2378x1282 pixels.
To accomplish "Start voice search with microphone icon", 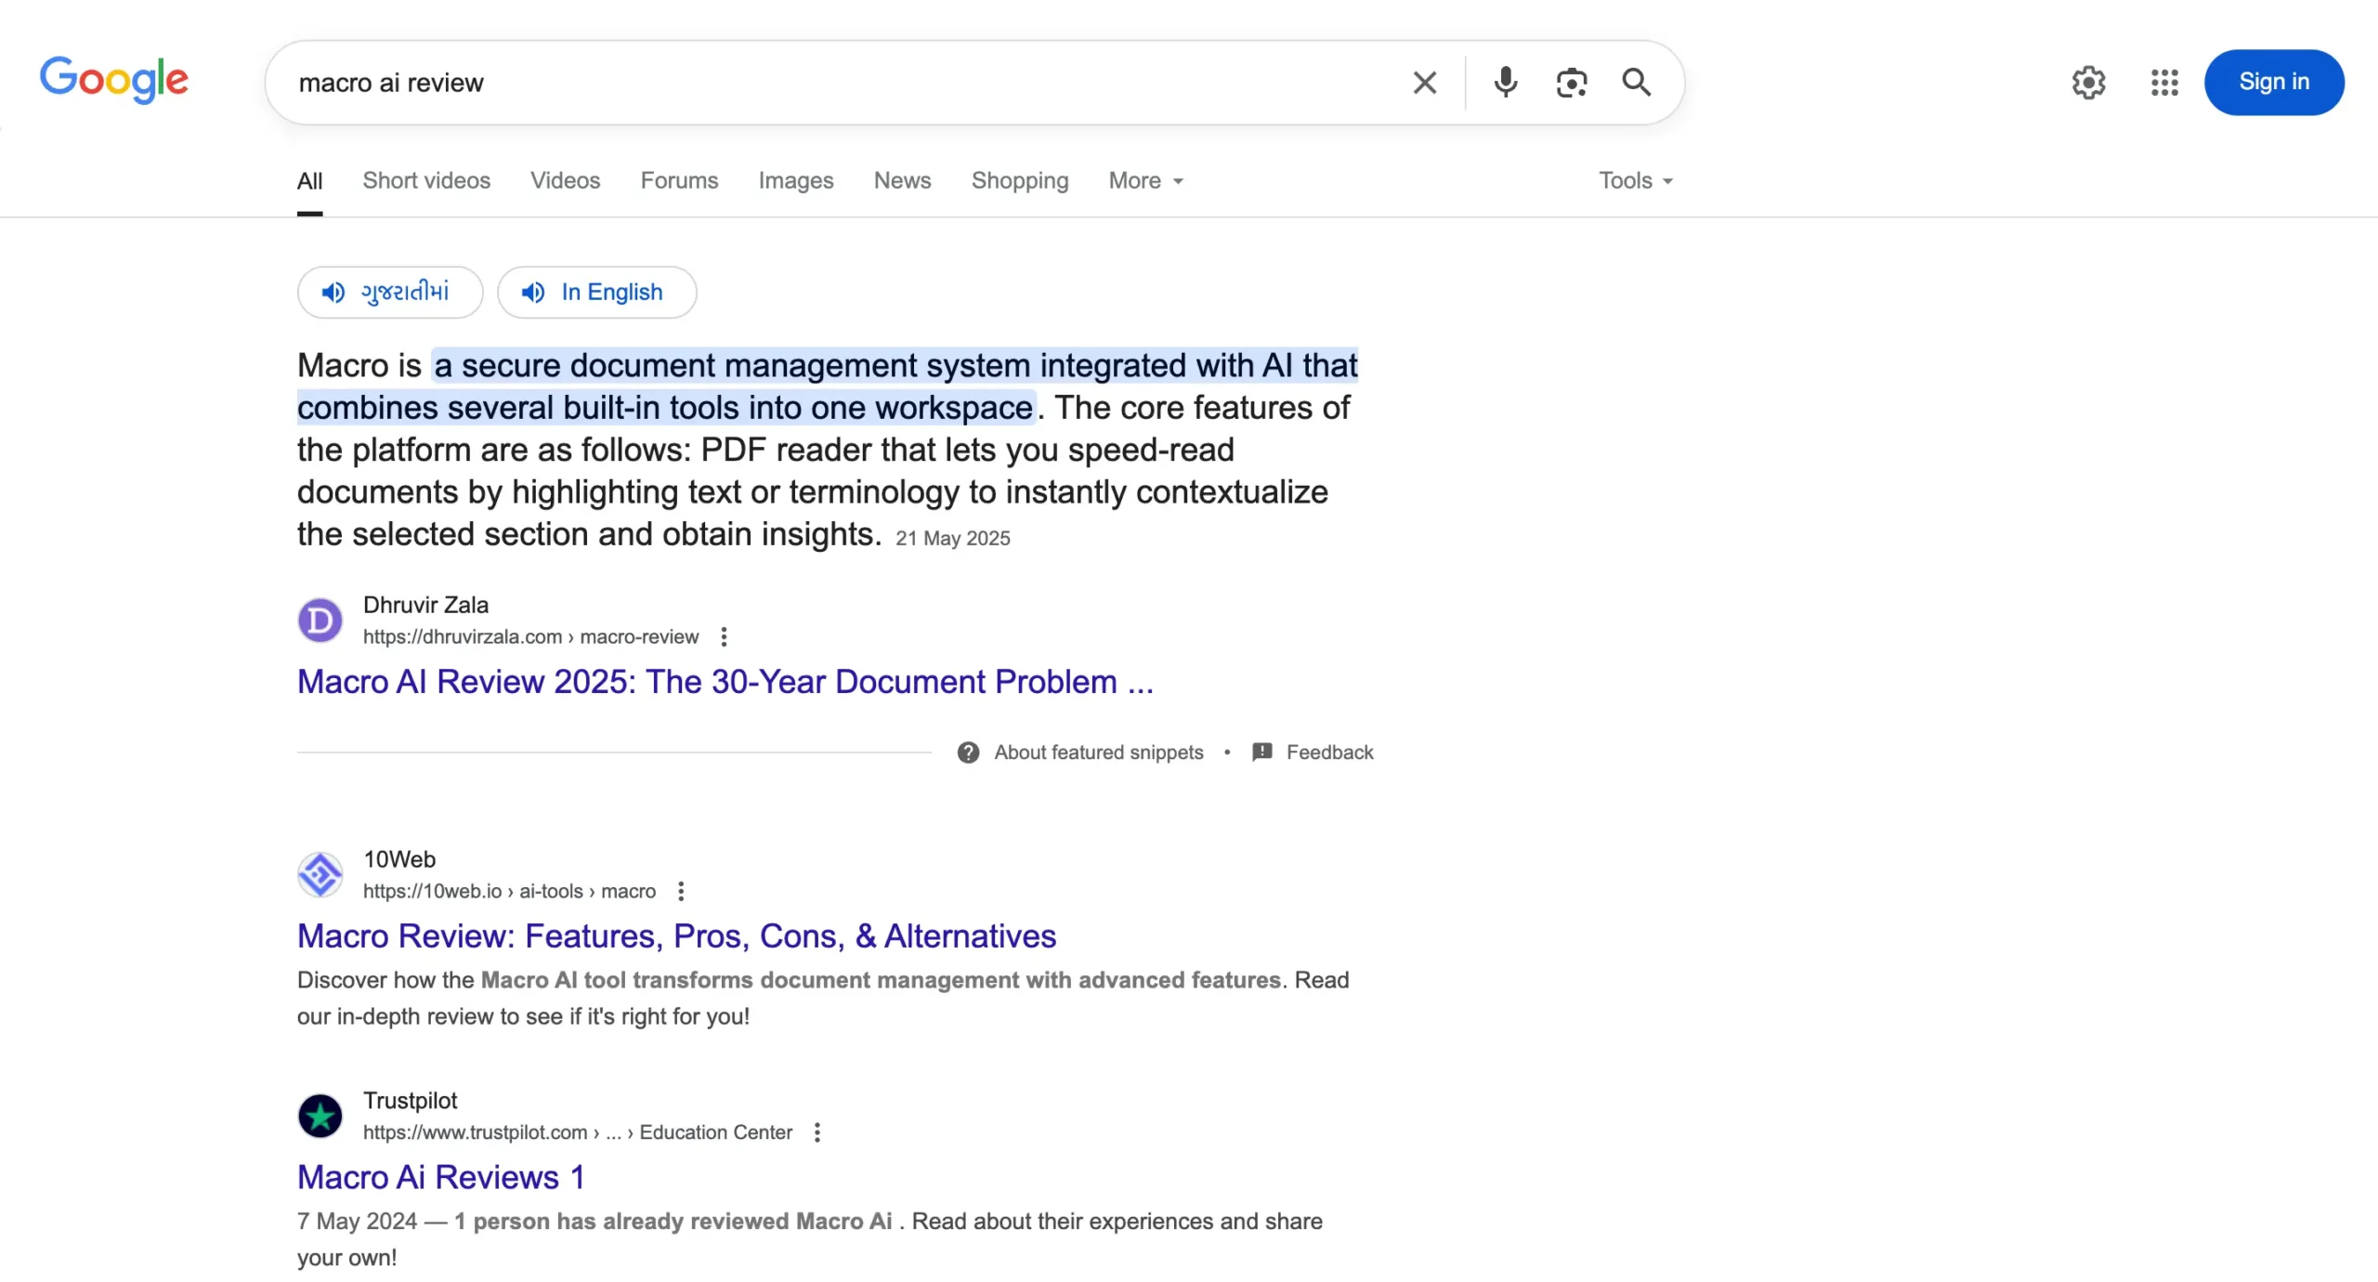I will [x=1505, y=83].
